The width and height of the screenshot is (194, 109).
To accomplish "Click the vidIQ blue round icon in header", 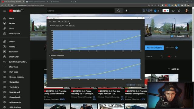I will coord(155,11).
